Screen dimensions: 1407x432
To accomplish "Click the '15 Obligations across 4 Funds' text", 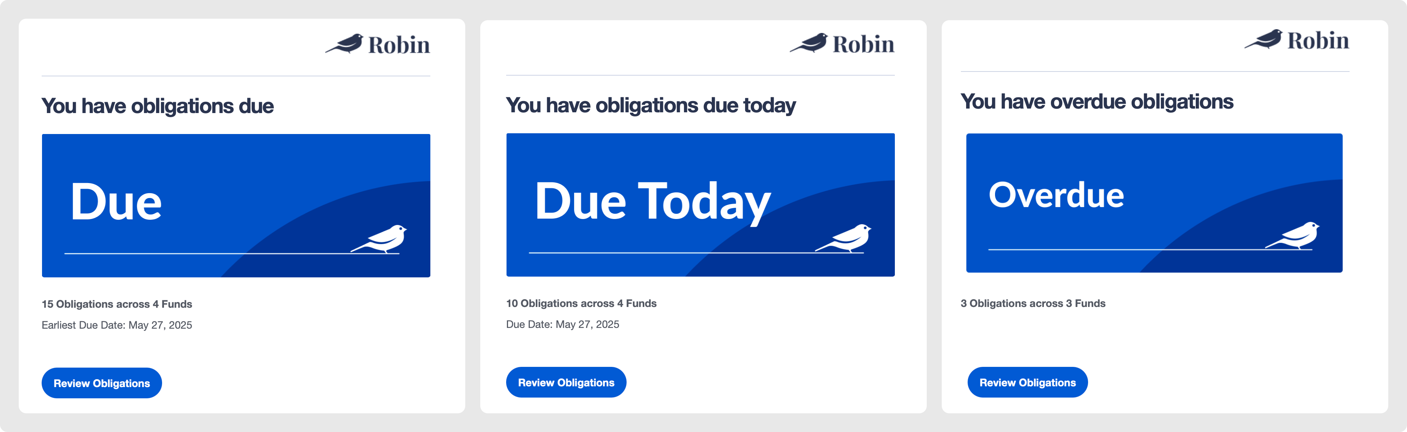I will tap(117, 304).
